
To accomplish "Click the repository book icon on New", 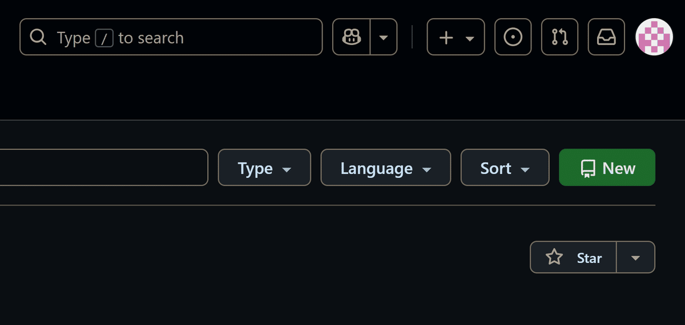I will [587, 168].
